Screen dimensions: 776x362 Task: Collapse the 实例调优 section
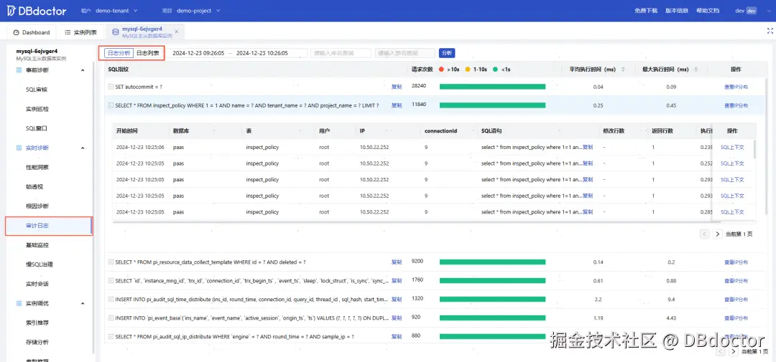point(83,303)
